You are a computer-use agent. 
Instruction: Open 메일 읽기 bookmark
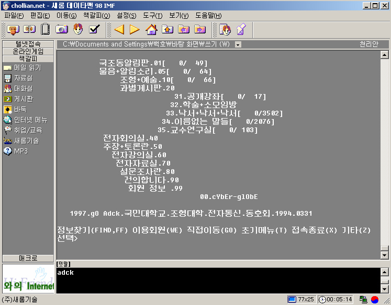(x=23, y=68)
